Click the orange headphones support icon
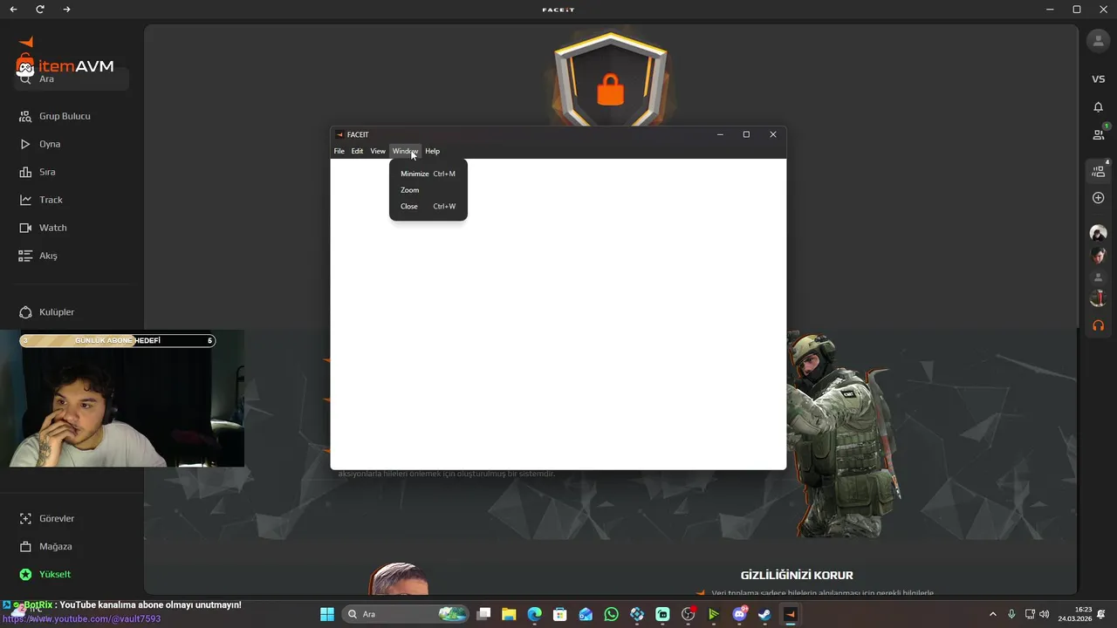 tap(1098, 325)
